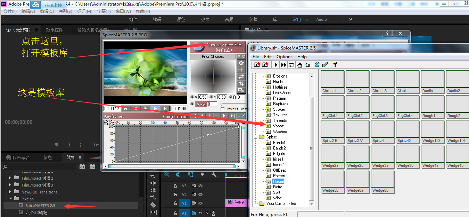
Task: Mute the A1 audio track
Action: pyautogui.click(x=200, y=213)
